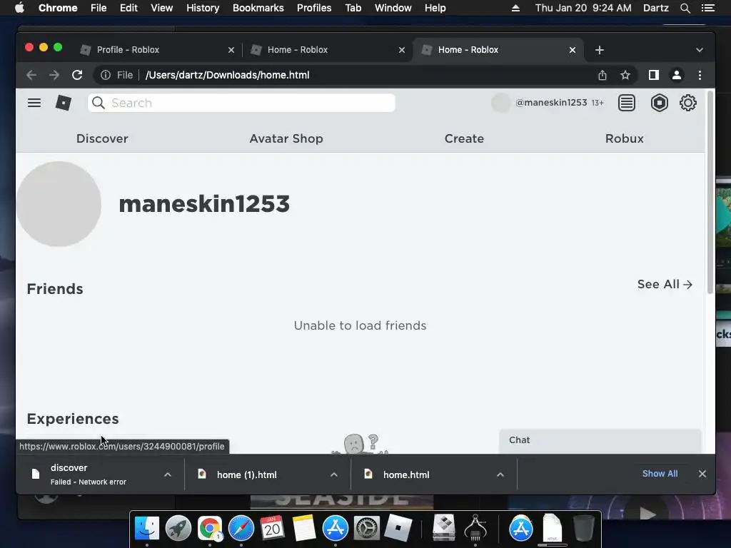
Task: Bookmark this page with star icon
Action: pos(625,75)
